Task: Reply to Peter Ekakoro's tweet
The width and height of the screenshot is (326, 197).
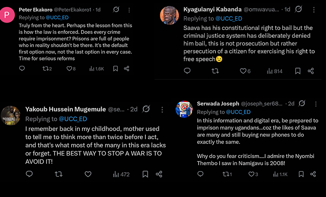Action: pos(22,69)
